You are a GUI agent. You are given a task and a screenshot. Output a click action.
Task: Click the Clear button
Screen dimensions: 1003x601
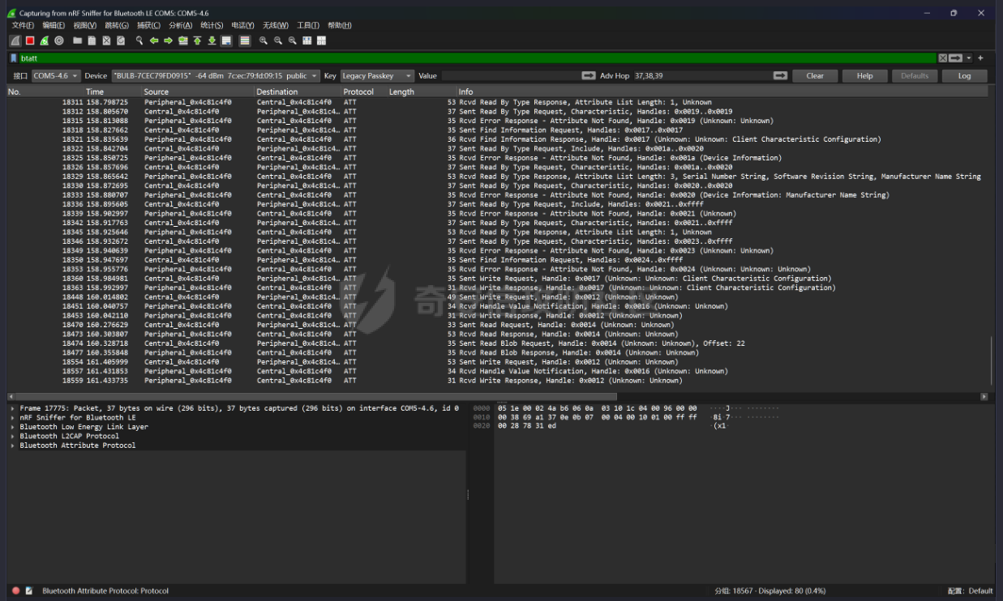click(x=815, y=75)
